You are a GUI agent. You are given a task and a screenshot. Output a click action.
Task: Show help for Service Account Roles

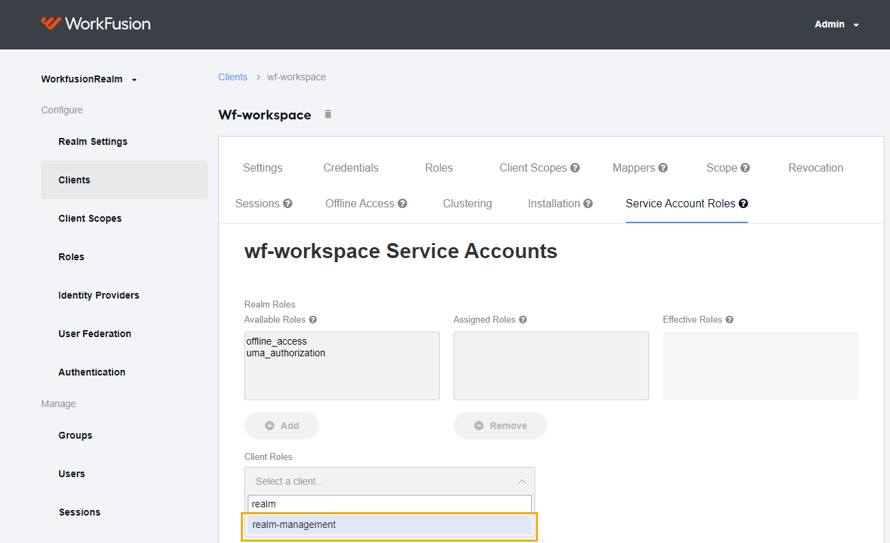(x=743, y=203)
